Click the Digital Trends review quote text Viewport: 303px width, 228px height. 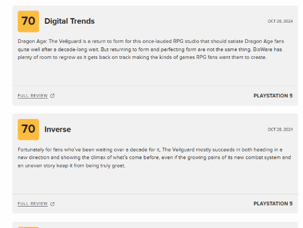(151, 49)
